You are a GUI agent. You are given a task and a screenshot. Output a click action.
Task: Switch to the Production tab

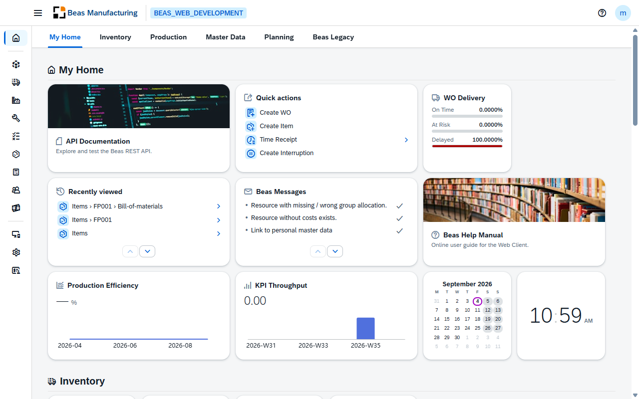pyautogui.click(x=169, y=37)
